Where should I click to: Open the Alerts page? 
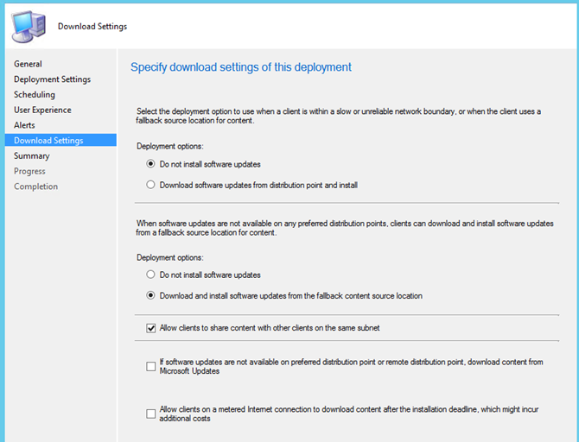pyautogui.click(x=24, y=125)
